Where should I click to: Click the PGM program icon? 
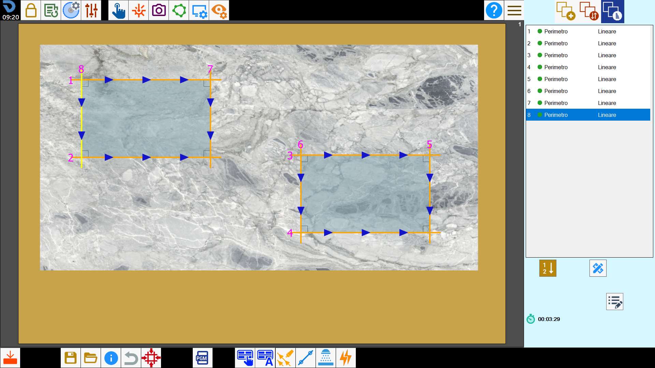click(x=202, y=358)
